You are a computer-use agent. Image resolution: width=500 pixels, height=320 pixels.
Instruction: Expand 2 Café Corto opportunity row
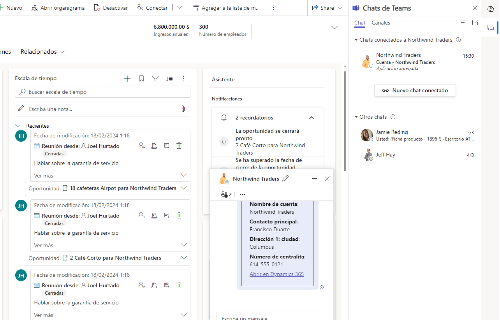coord(184,258)
